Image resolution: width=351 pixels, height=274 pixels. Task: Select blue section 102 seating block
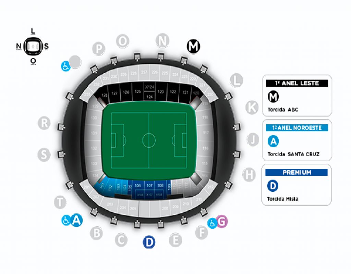(110, 187)
